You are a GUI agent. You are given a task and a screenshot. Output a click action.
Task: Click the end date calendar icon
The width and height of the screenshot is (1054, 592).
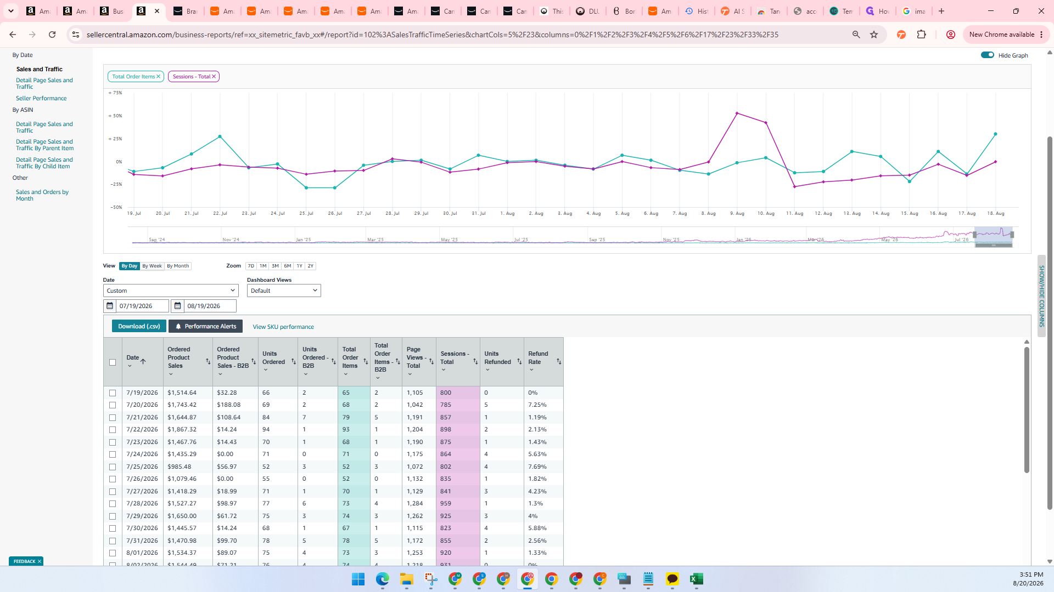[x=177, y=306]
